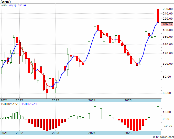Select the AMD legend label

point(4,6)
